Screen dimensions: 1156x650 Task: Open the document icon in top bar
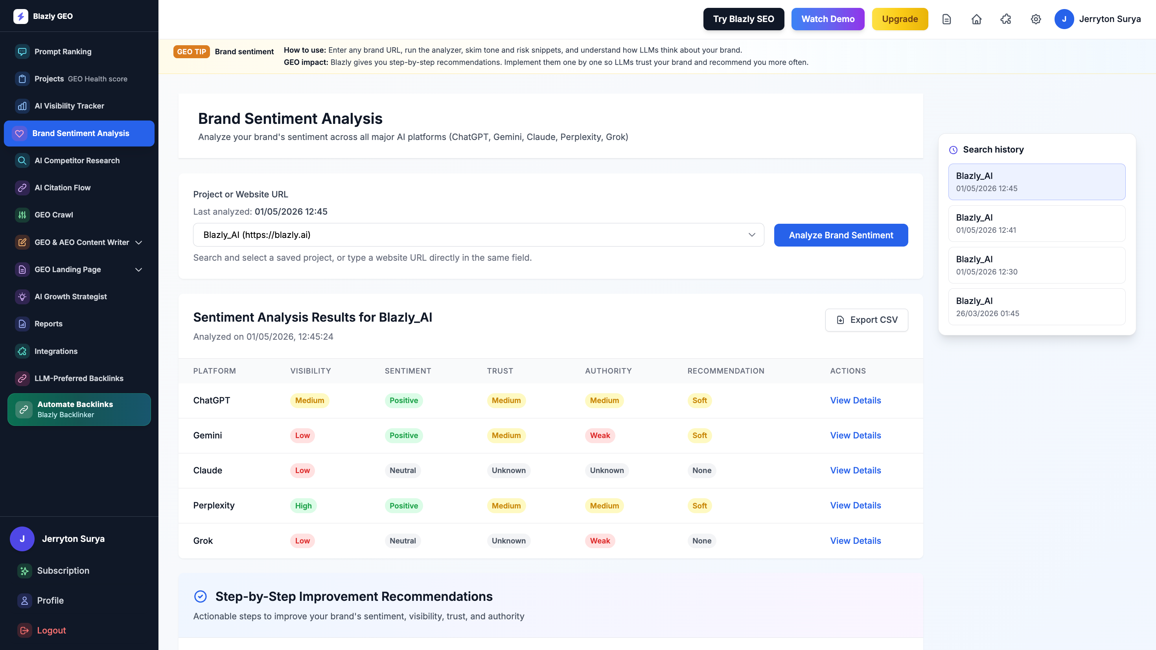[946, 19]
